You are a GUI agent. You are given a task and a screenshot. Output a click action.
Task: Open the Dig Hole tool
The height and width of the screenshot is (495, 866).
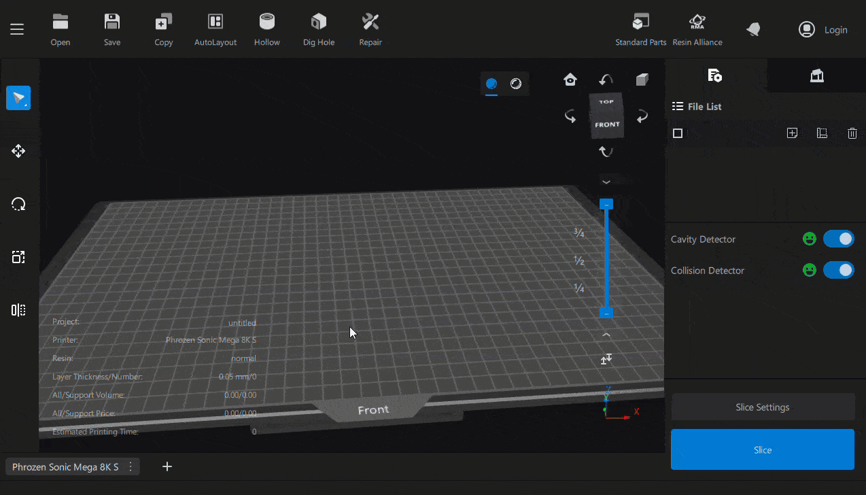[318, 22]
